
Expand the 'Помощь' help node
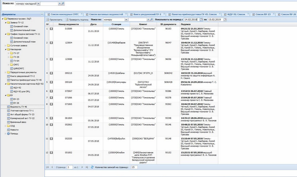pos(5,134)
